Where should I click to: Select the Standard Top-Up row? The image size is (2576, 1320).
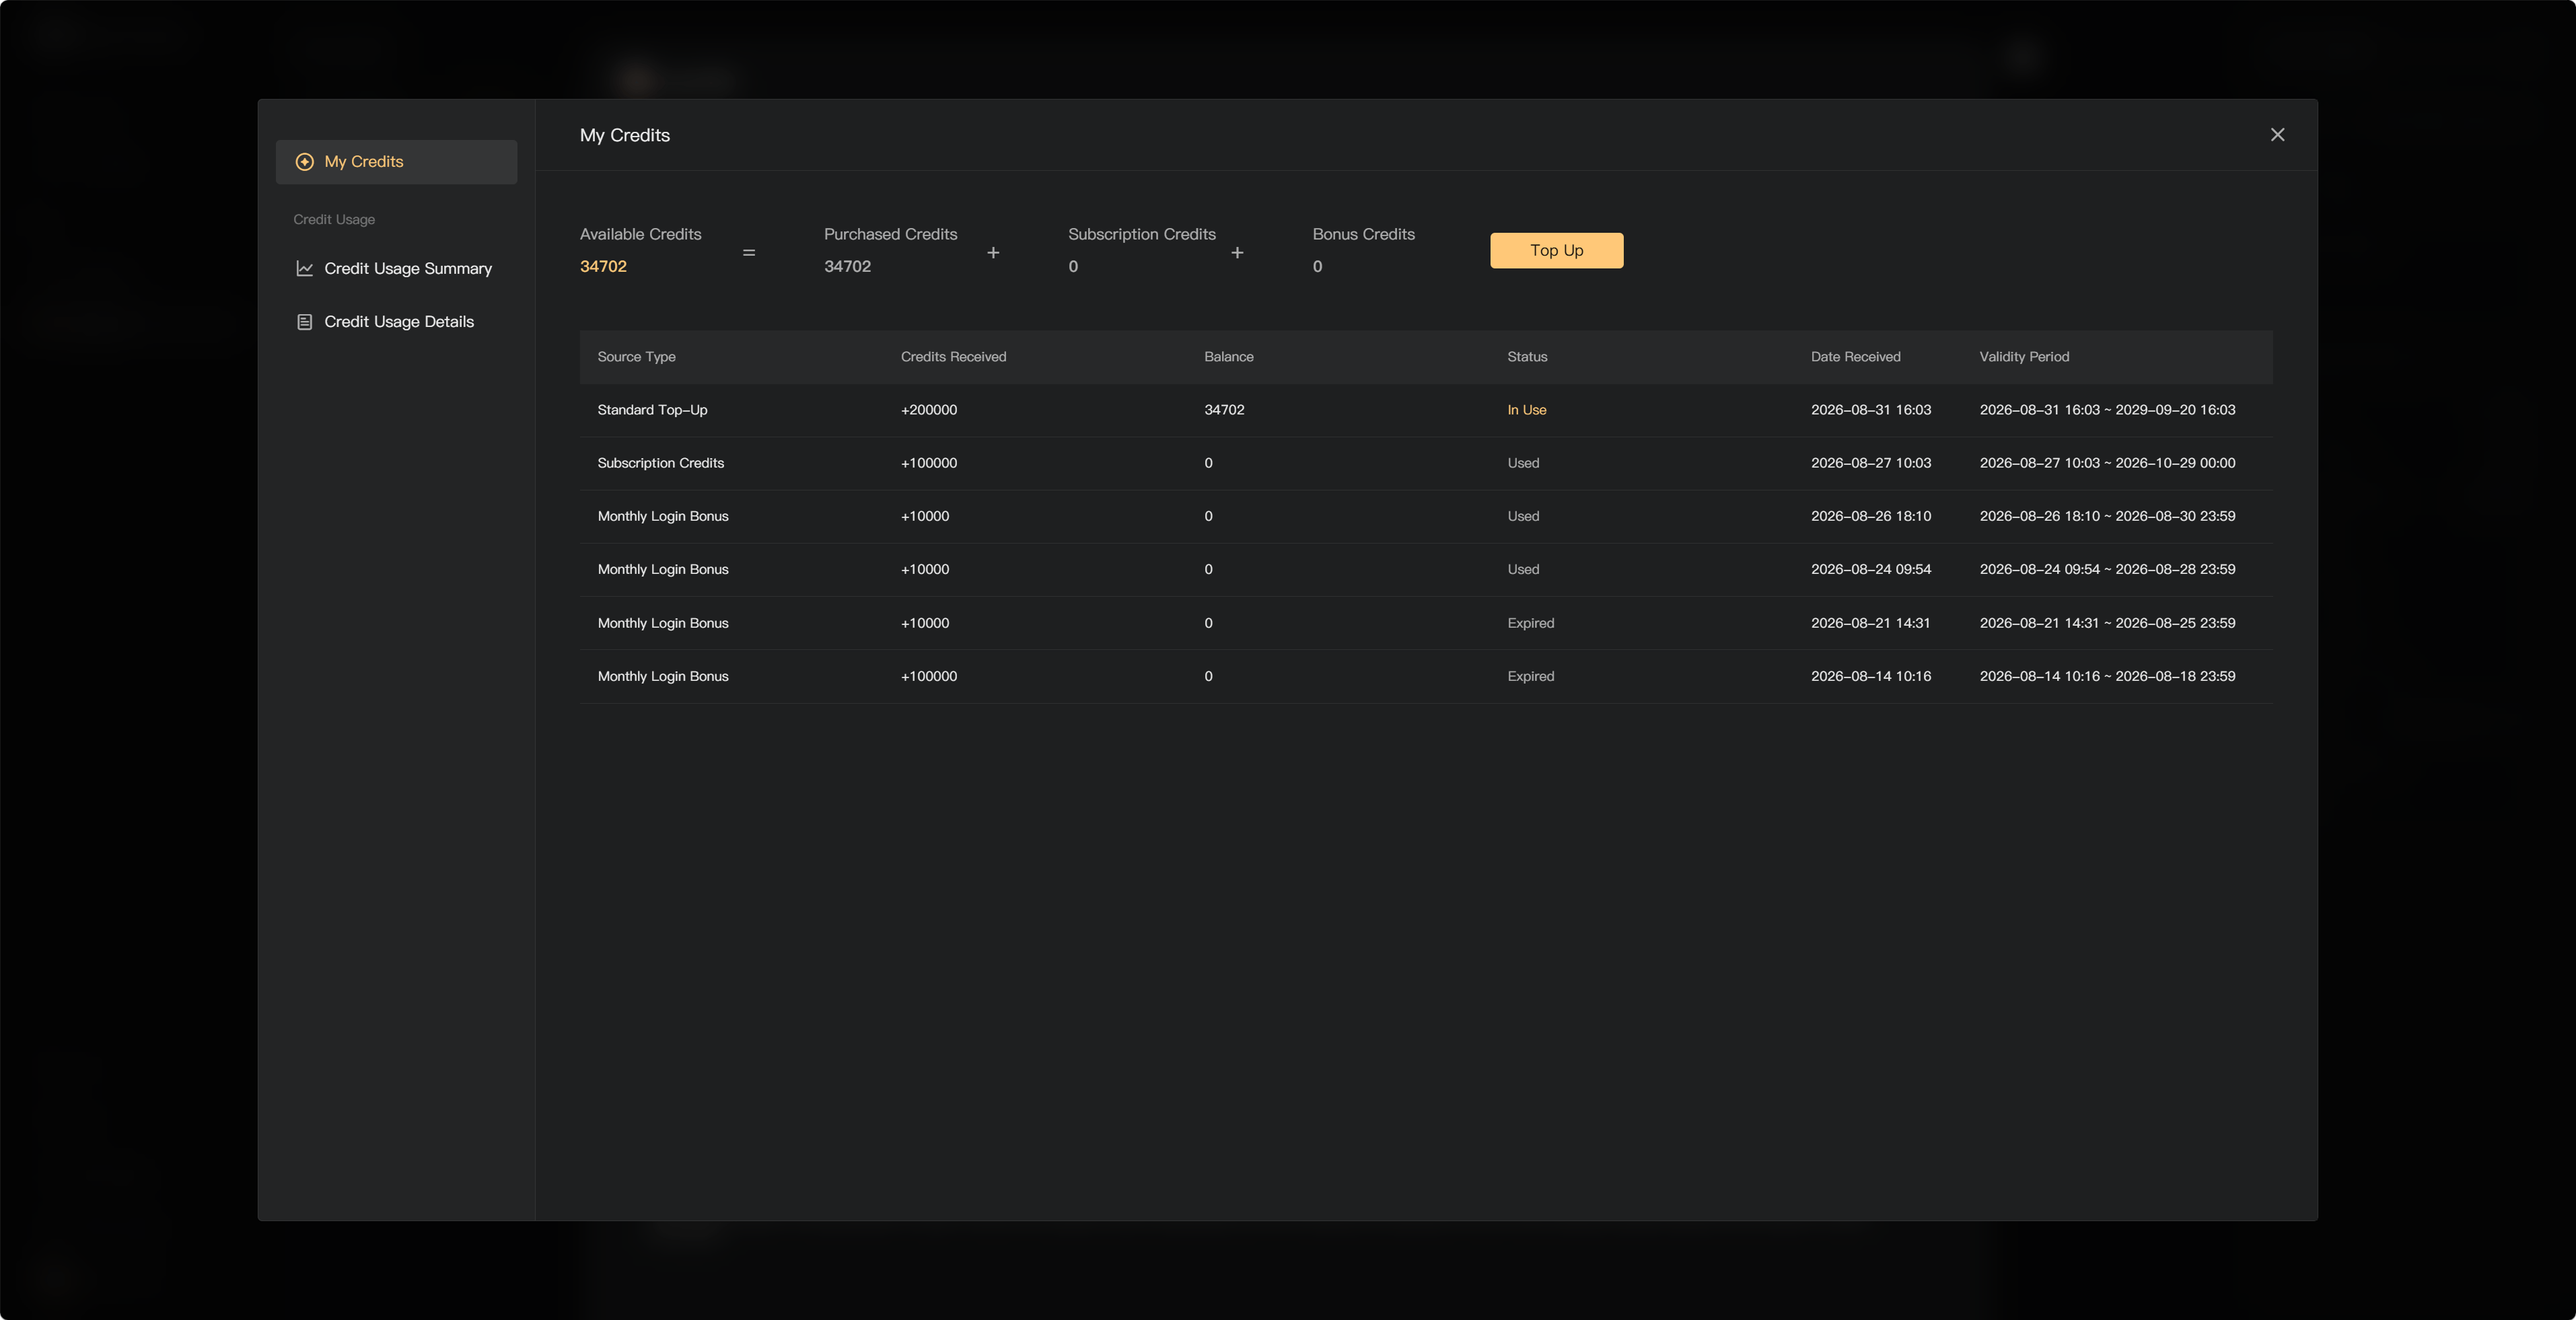pos(1425,410)
